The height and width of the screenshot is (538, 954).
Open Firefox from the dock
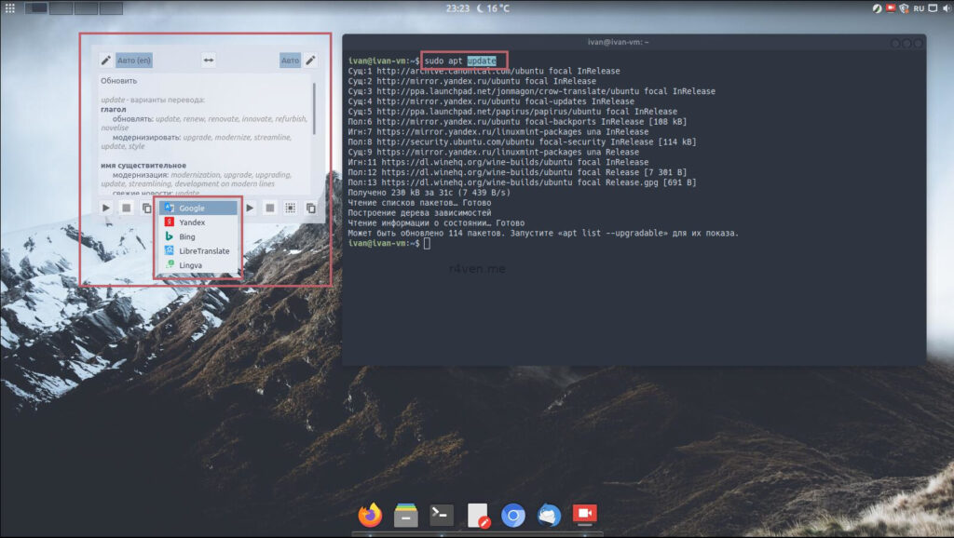point(371,515)
